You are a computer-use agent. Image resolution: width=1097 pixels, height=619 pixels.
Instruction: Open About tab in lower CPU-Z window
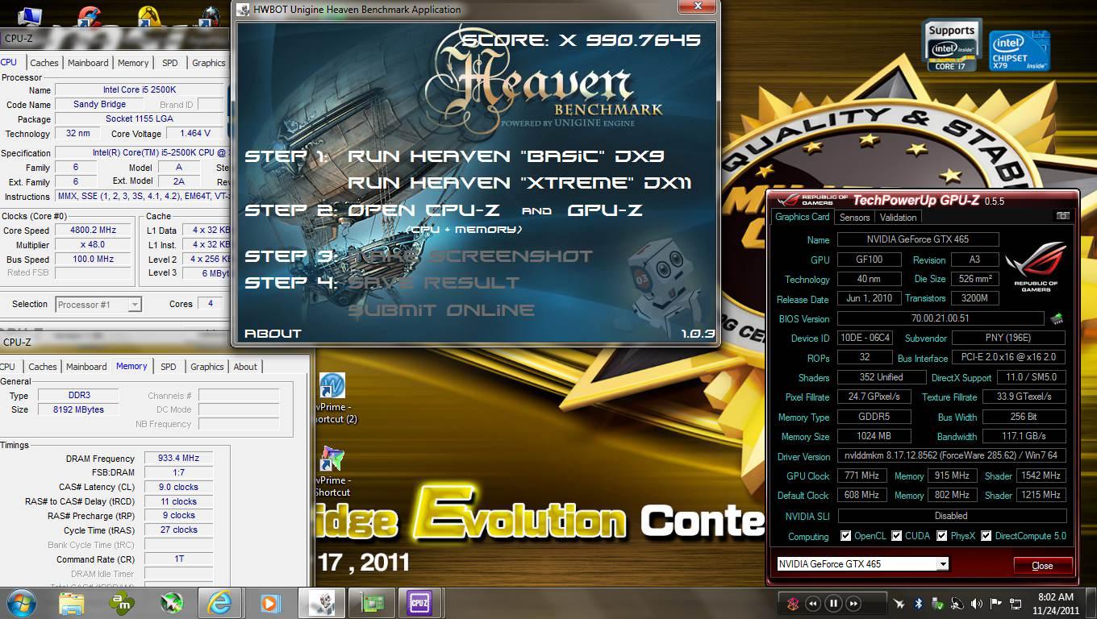point(245,367)
